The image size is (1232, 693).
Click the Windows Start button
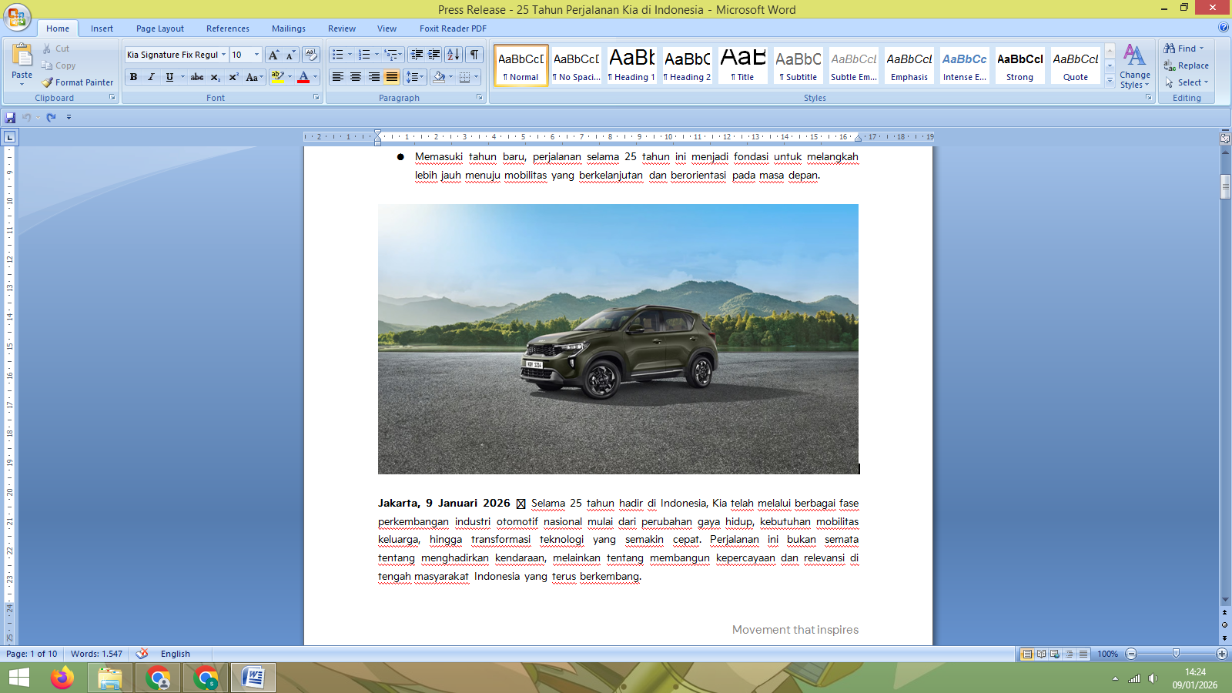pos(18,678)
